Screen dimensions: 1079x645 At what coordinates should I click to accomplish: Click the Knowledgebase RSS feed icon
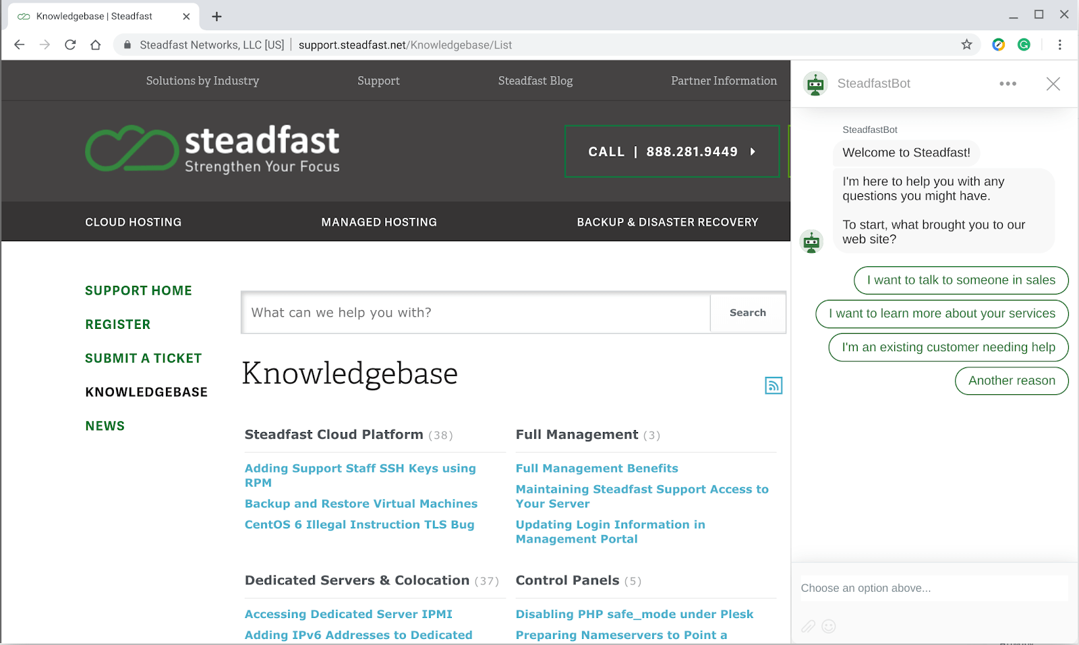click(774, 386)
